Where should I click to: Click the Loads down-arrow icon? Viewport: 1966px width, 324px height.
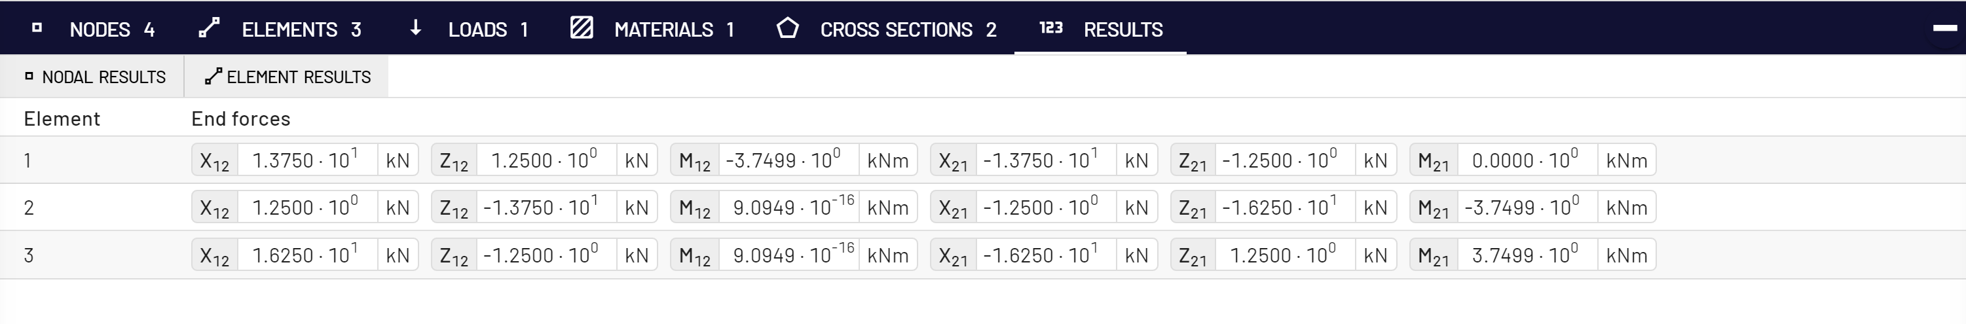click(x=415, y=28)
